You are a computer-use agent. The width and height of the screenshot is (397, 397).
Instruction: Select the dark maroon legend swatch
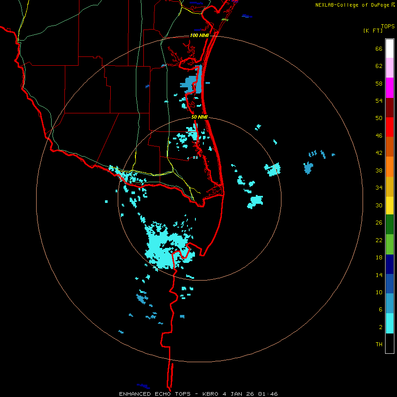(390, 107)
